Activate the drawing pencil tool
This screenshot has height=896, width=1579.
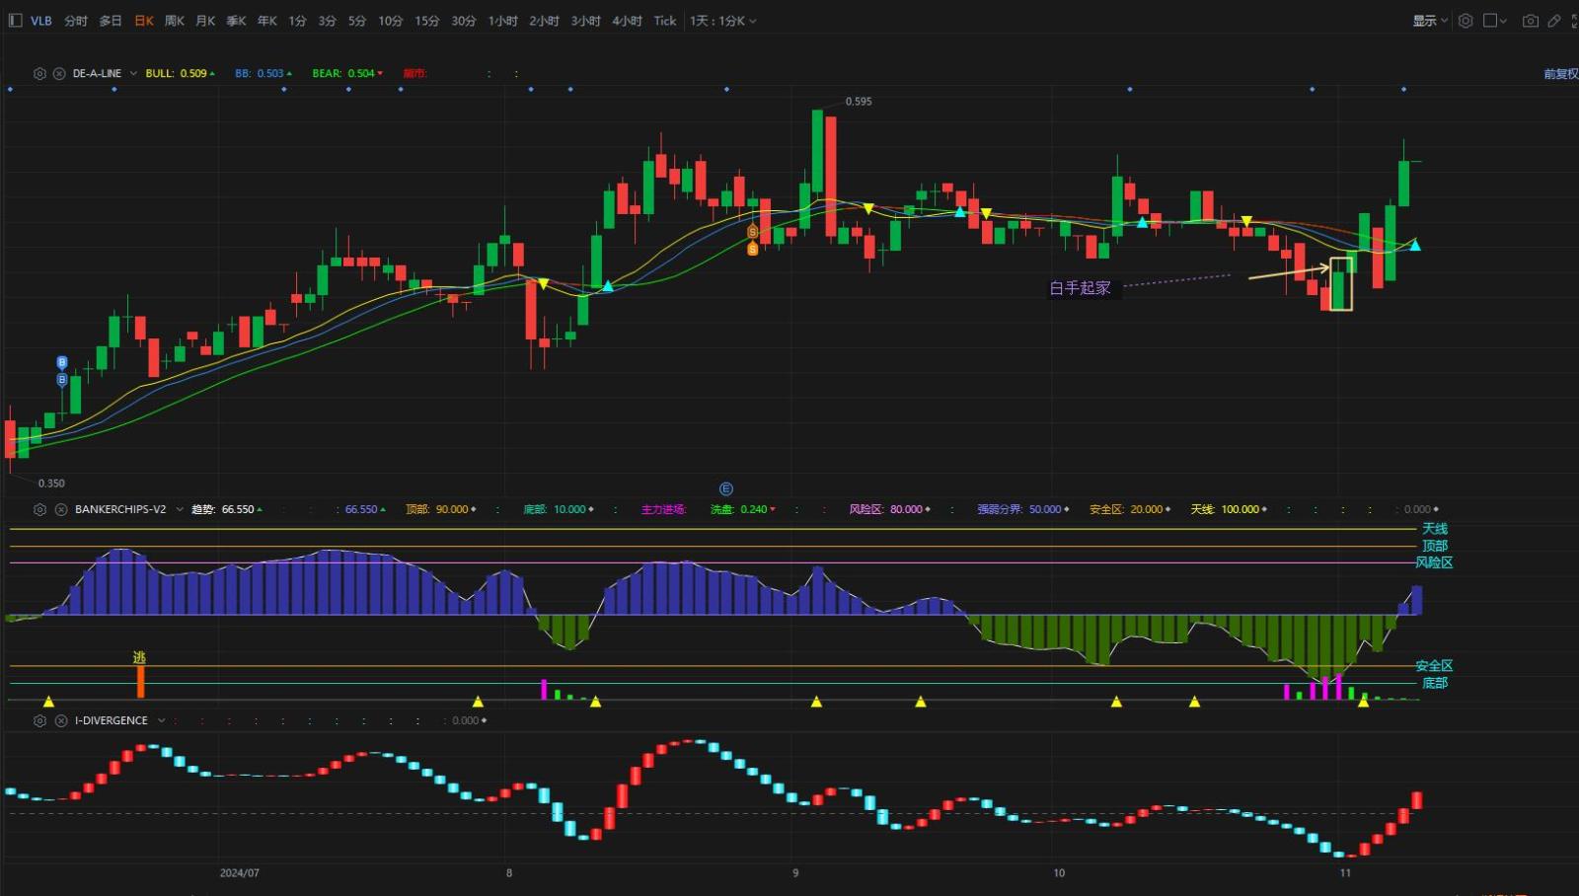pyautogui.click(x=1553, y=20)
